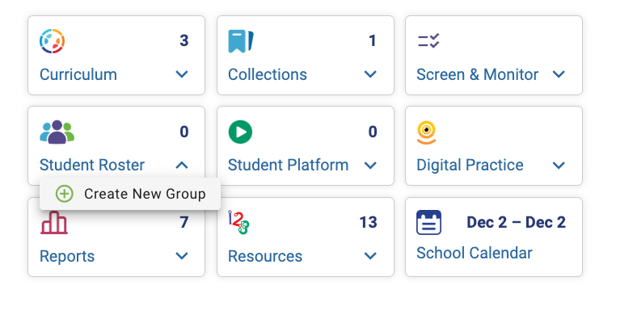This screenshot has height=323, width=633.
Task: Select Create New Group menu entry
Action: point(130,194)
